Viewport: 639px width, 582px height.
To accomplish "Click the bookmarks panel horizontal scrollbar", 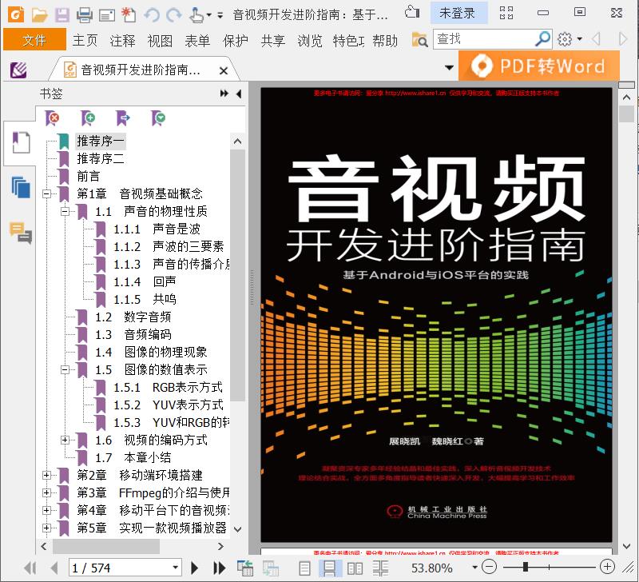I will [x=106, y=546].
